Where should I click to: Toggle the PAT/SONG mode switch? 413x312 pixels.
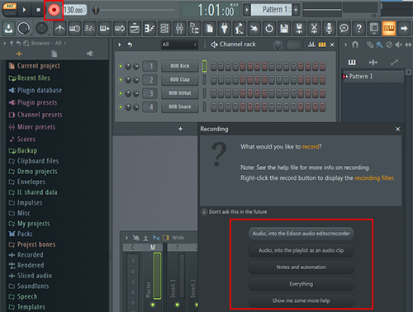[x=10, y=9]
